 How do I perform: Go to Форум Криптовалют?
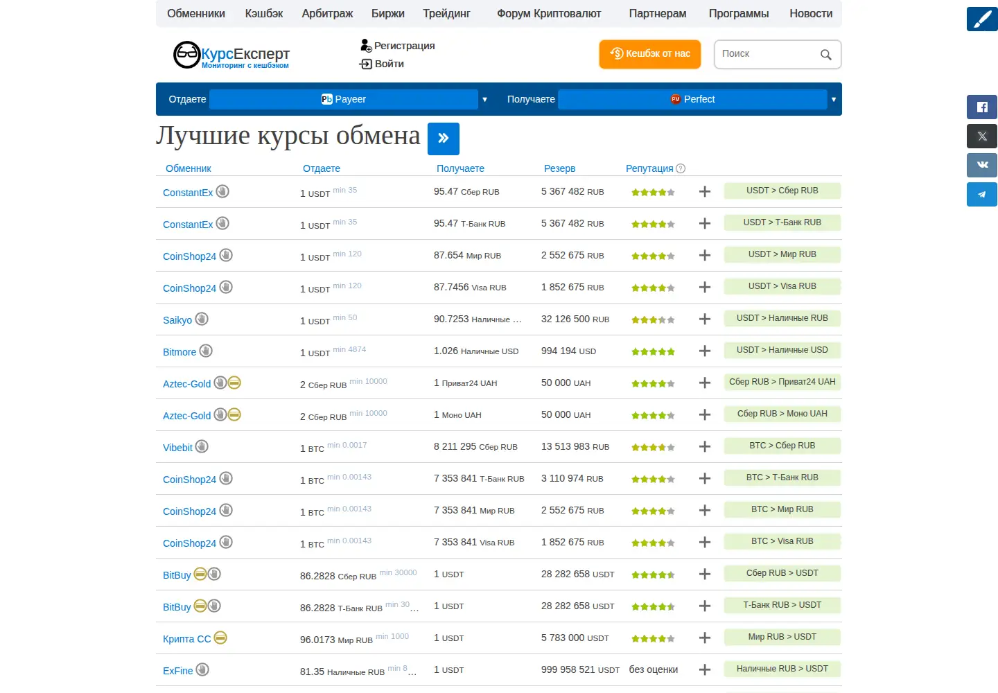pos(549,14)
